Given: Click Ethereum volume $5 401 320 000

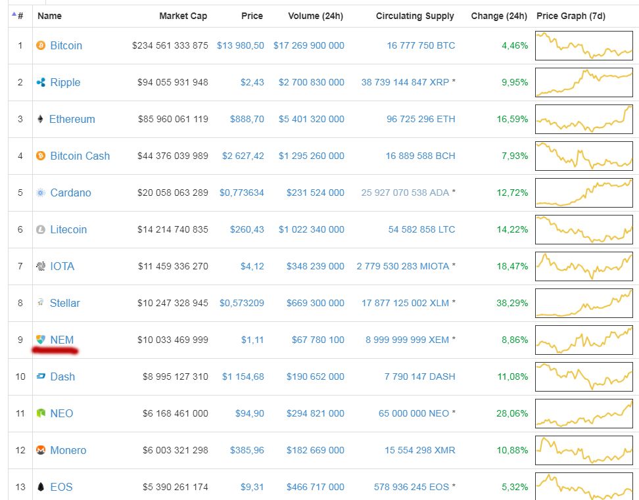Looking at the screenshot, I should [312, 120].
